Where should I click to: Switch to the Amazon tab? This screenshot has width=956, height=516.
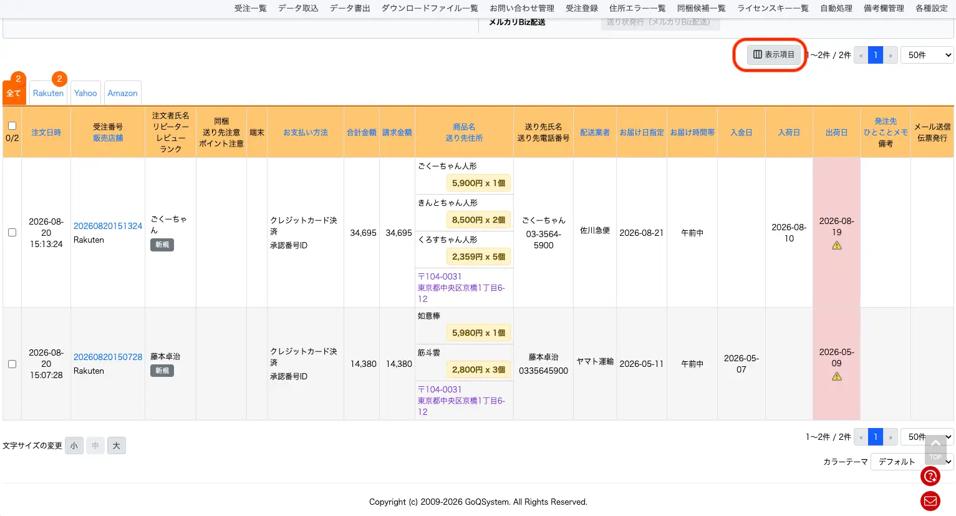(x=122, y=93)
